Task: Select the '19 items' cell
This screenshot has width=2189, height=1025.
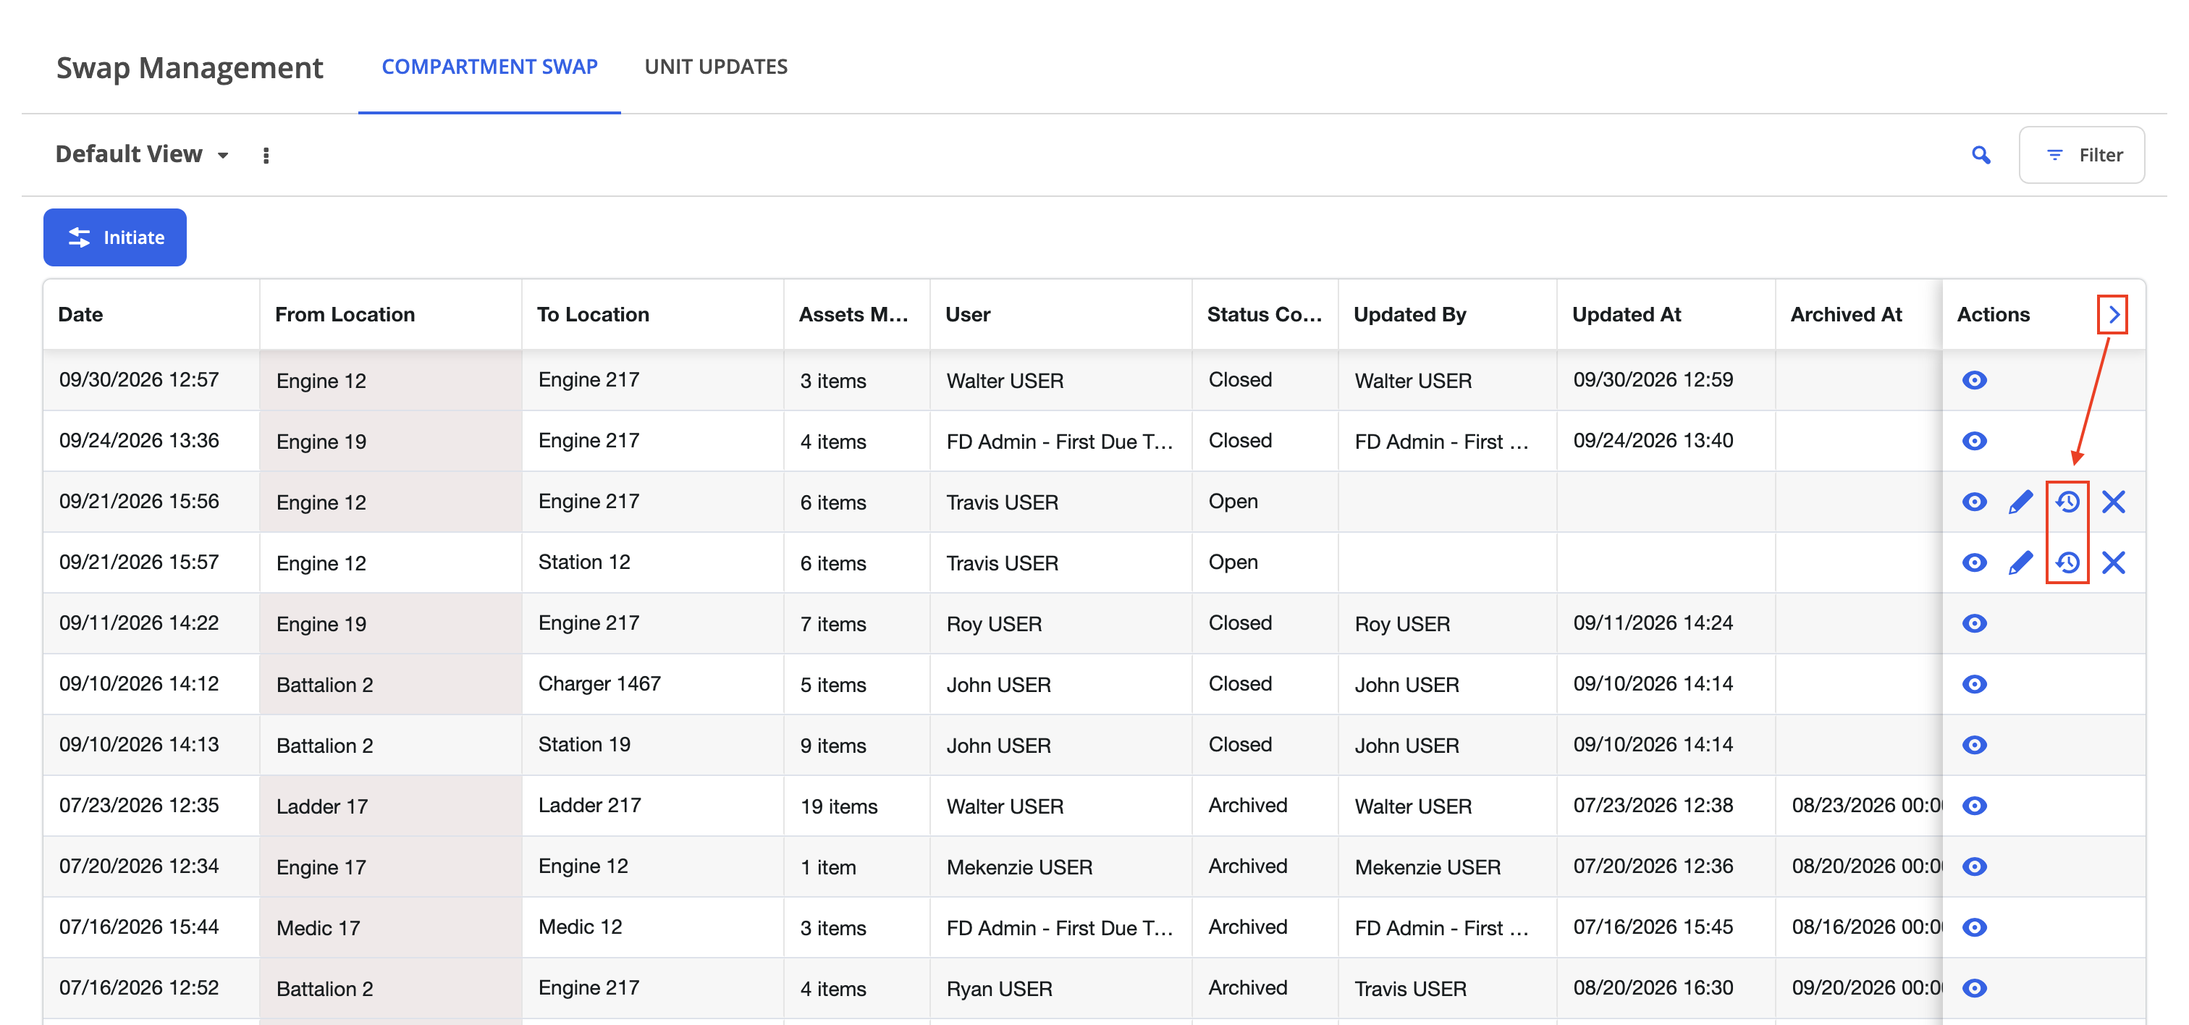Action: pos(856,806)
